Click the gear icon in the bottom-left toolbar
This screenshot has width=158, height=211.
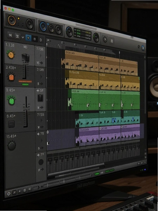coord(9,194)
